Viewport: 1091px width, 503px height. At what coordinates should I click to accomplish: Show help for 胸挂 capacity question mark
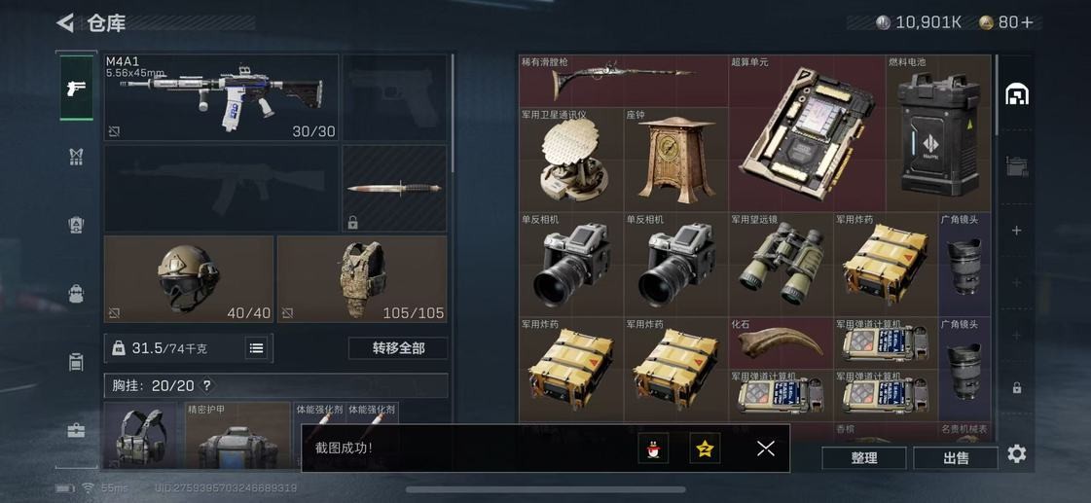point(206,385)
